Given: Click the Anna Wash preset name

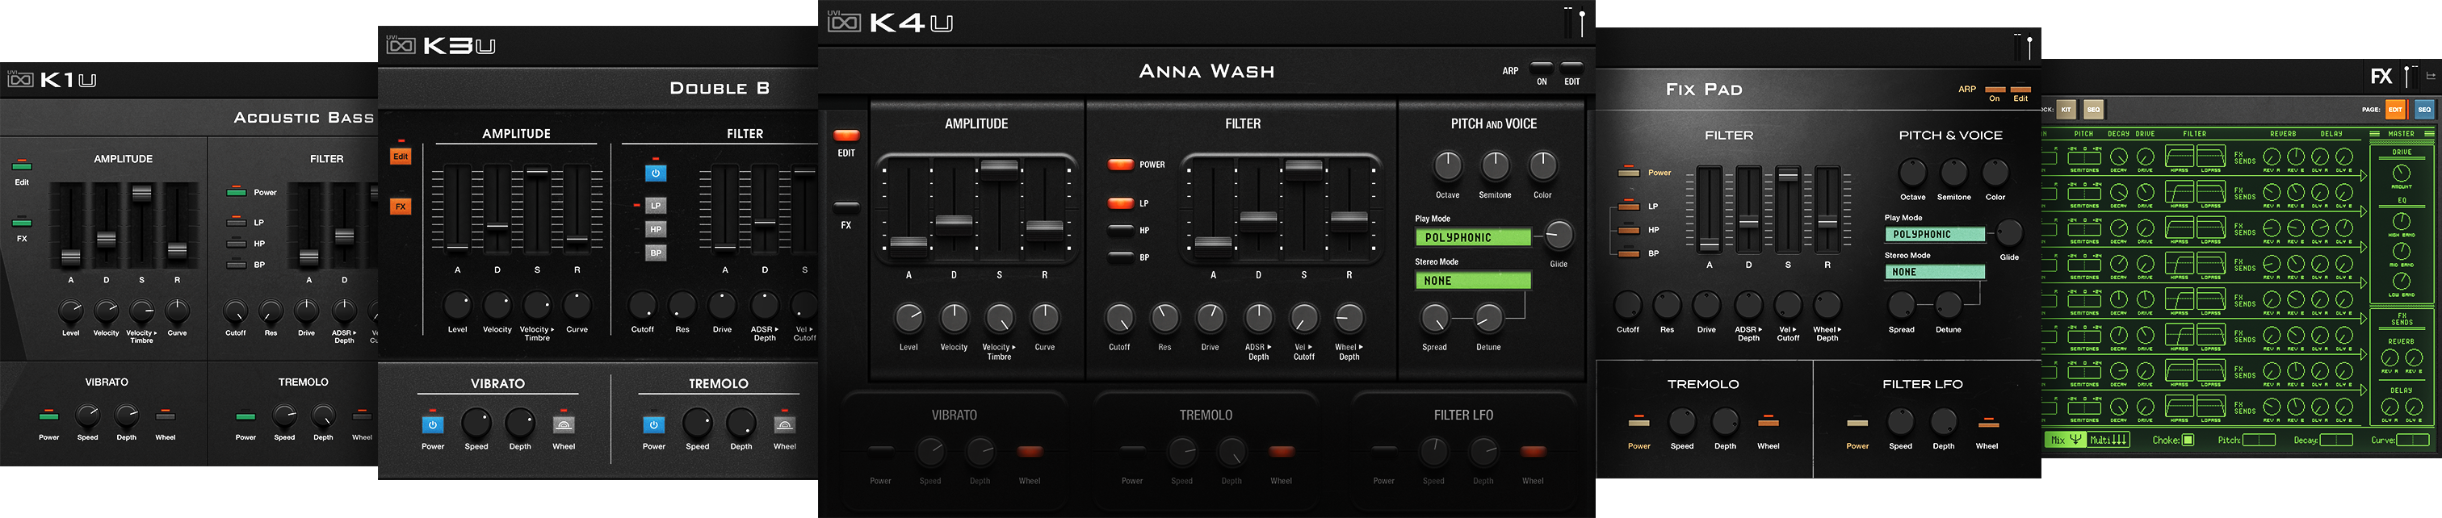Looking at the screenshot, I should tap(1206, 71).
